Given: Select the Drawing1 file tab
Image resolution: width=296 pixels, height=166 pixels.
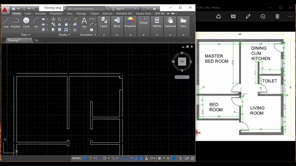Looking at the screenshot, I should click(x=18, y=40).
